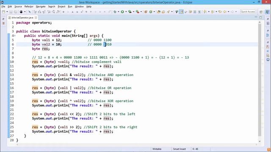Click the New Java Class icon
Screen dimensions: 271x152
coord(151,12)
